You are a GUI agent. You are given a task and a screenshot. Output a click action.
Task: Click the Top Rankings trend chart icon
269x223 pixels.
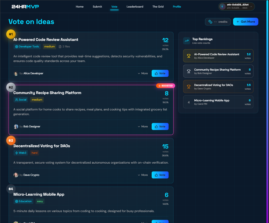click(186, 41)
